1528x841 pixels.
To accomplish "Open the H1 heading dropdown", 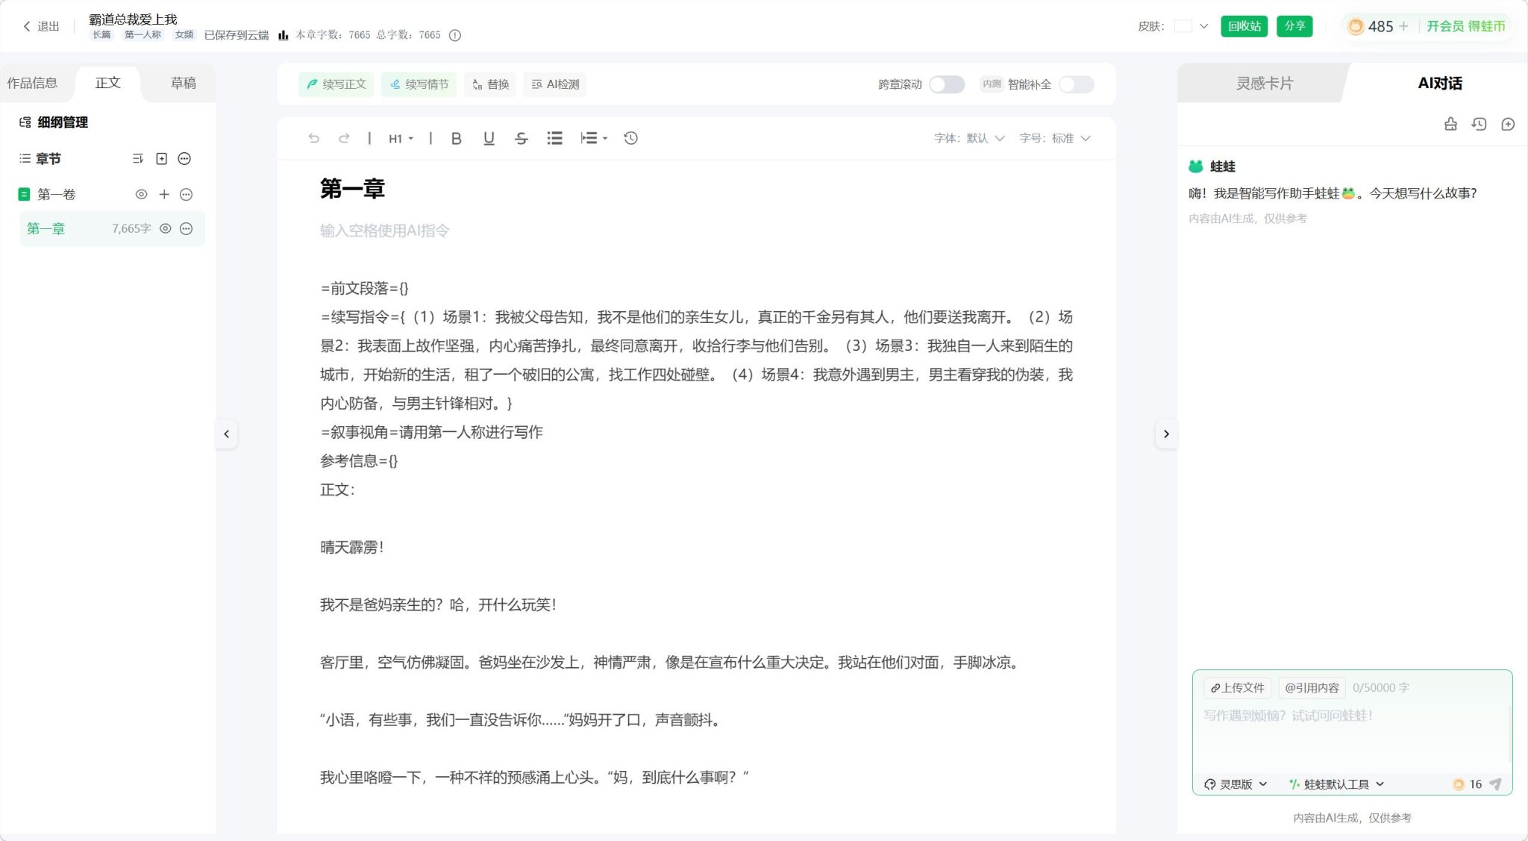I will 401,138.
